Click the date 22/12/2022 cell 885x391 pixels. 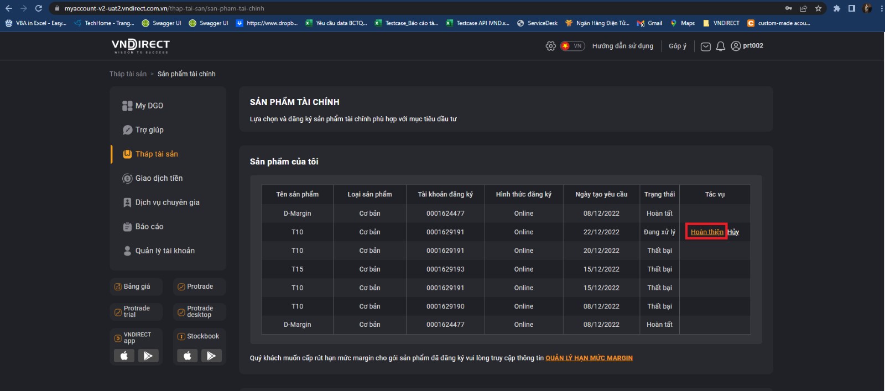point(601,232)
